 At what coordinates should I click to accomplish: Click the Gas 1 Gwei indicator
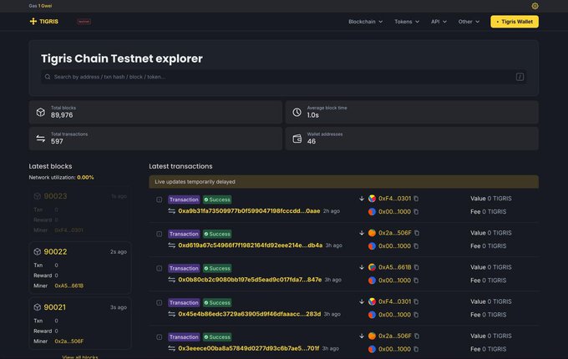40,6
